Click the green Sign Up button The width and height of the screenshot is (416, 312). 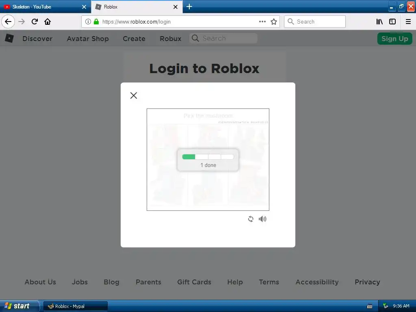[395, 39]
